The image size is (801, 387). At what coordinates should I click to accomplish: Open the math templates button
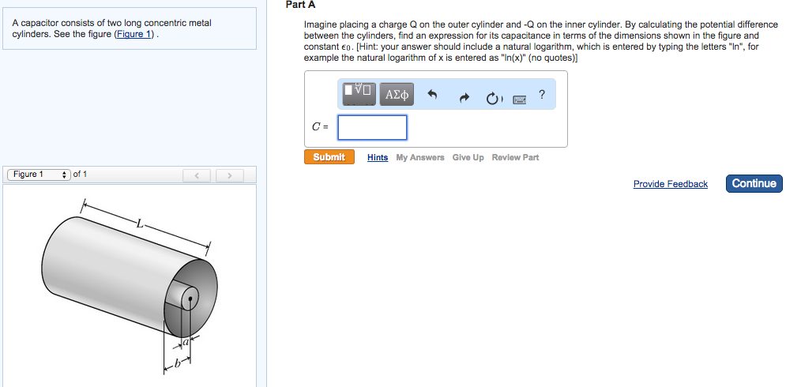[359, 94]
